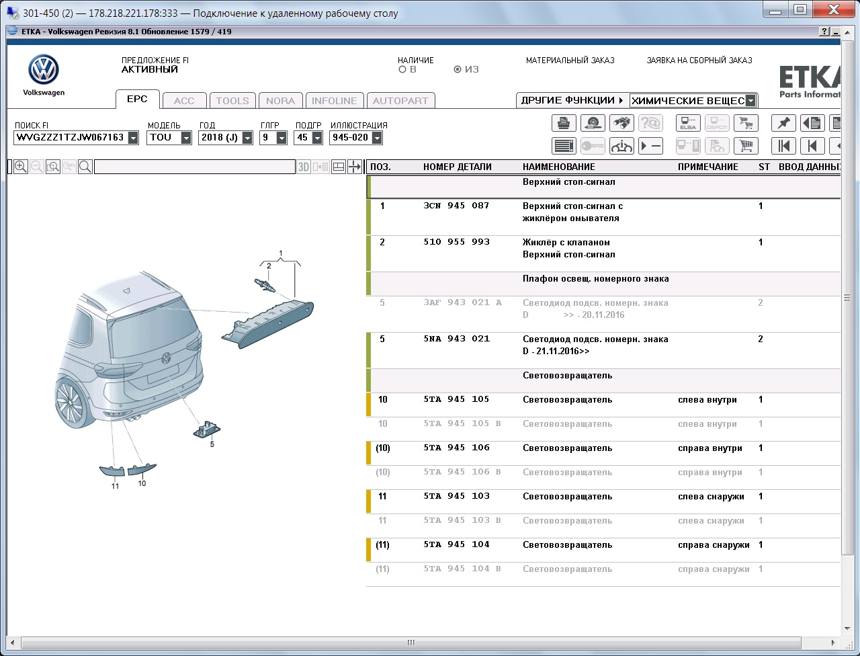Click callout number 11 in the illustration
Viewport: 860px width, 656px height.
116,486
